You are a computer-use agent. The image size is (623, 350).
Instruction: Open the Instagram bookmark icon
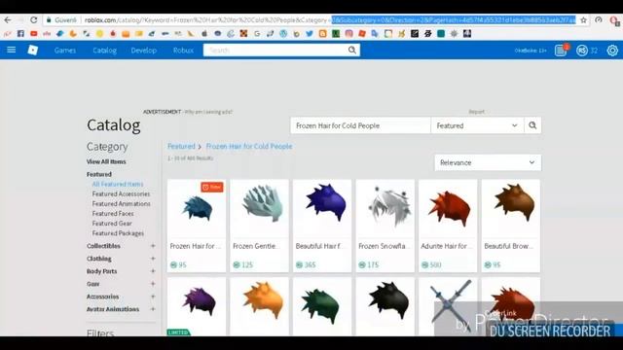[348, 34]
